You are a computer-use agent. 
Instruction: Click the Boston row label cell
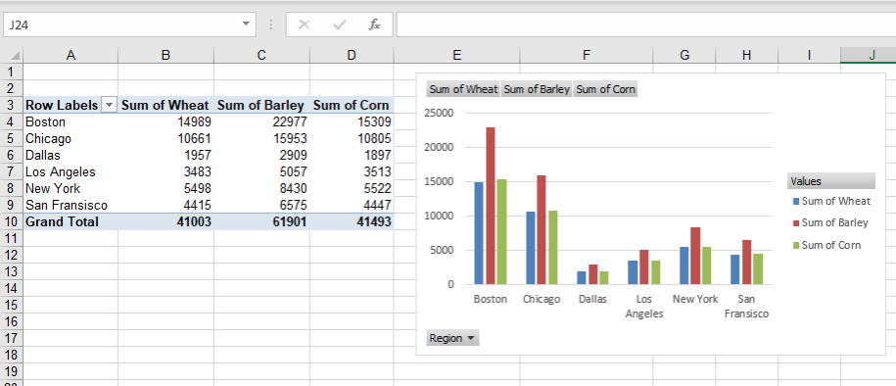pos(71,121)
